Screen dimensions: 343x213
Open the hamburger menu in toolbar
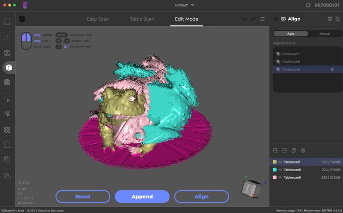[262, 19]
